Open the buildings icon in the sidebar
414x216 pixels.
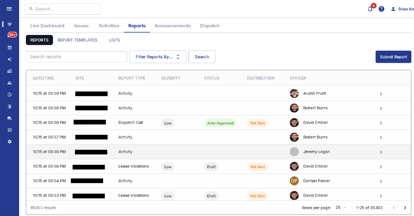[9, 71]
